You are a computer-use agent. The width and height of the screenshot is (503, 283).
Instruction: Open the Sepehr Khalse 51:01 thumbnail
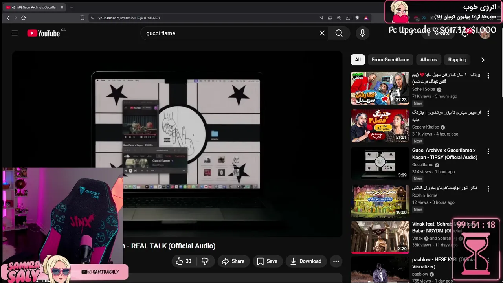pyautogui.click(x=380, y=125)
